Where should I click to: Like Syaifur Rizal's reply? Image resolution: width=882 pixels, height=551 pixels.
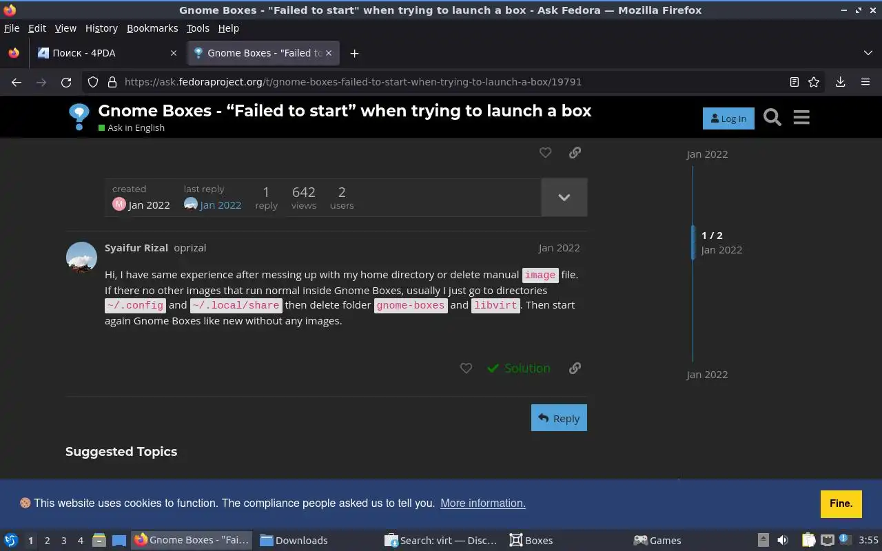[466, 368]
